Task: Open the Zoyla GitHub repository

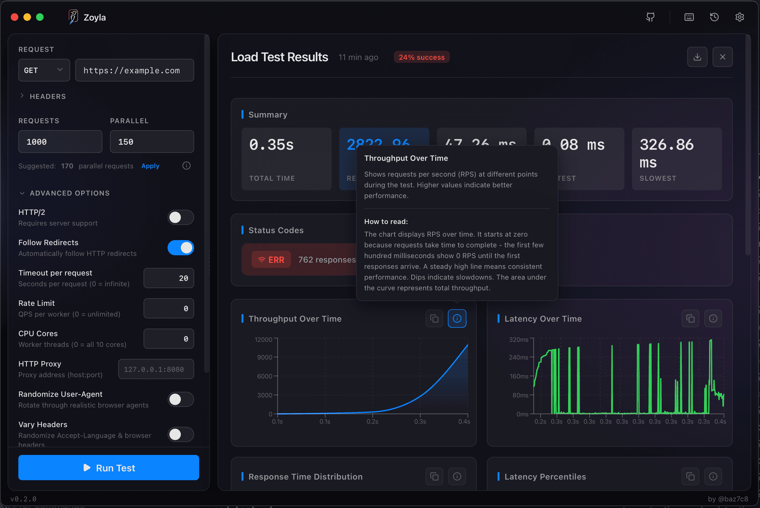Action: (x=650, y=17)
